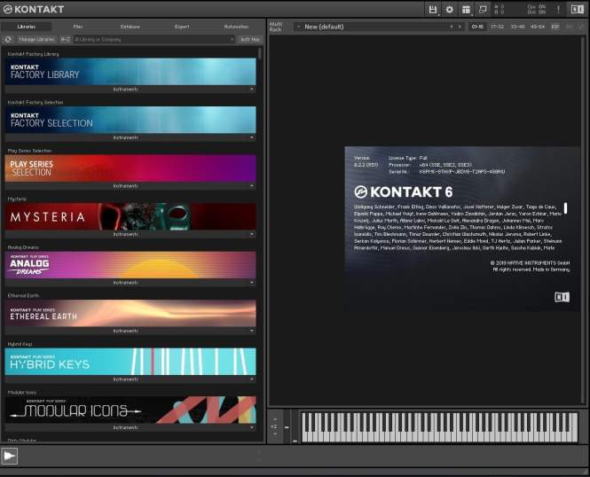Toggle the A-Z library sorting button

[x=66, y=40]
